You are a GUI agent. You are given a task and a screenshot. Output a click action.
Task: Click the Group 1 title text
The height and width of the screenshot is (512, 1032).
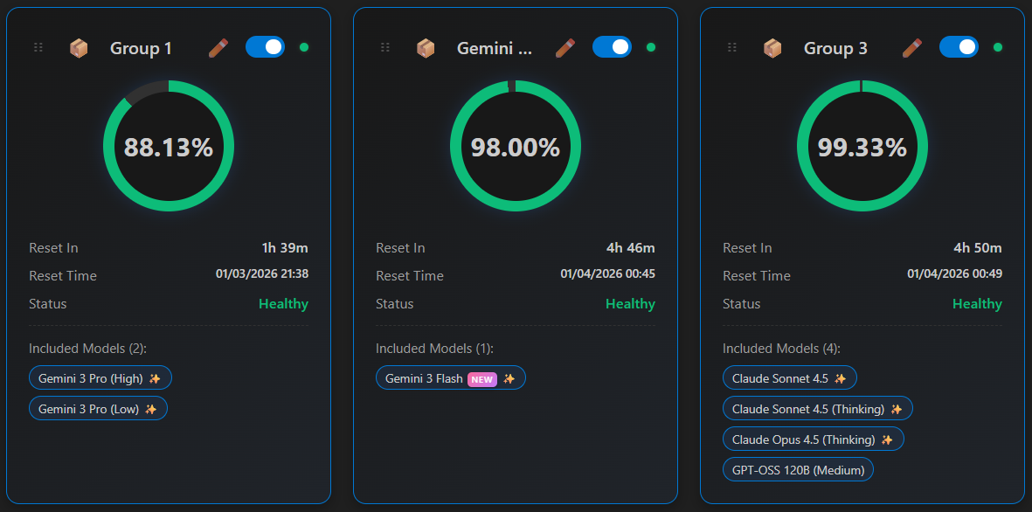(141, 48)
